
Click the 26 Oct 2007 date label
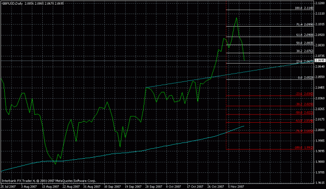pyautogui.click(x=215, y=186)
